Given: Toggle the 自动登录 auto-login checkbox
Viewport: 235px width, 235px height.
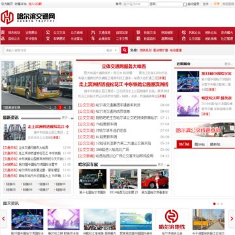Looking at the screenshot, I should pos(185,5).
